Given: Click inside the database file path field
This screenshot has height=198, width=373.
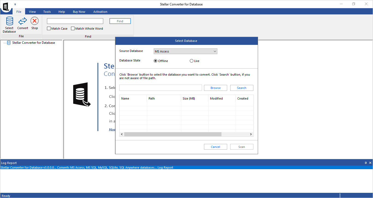Looking at the screenshot, I should coord(161,88).
